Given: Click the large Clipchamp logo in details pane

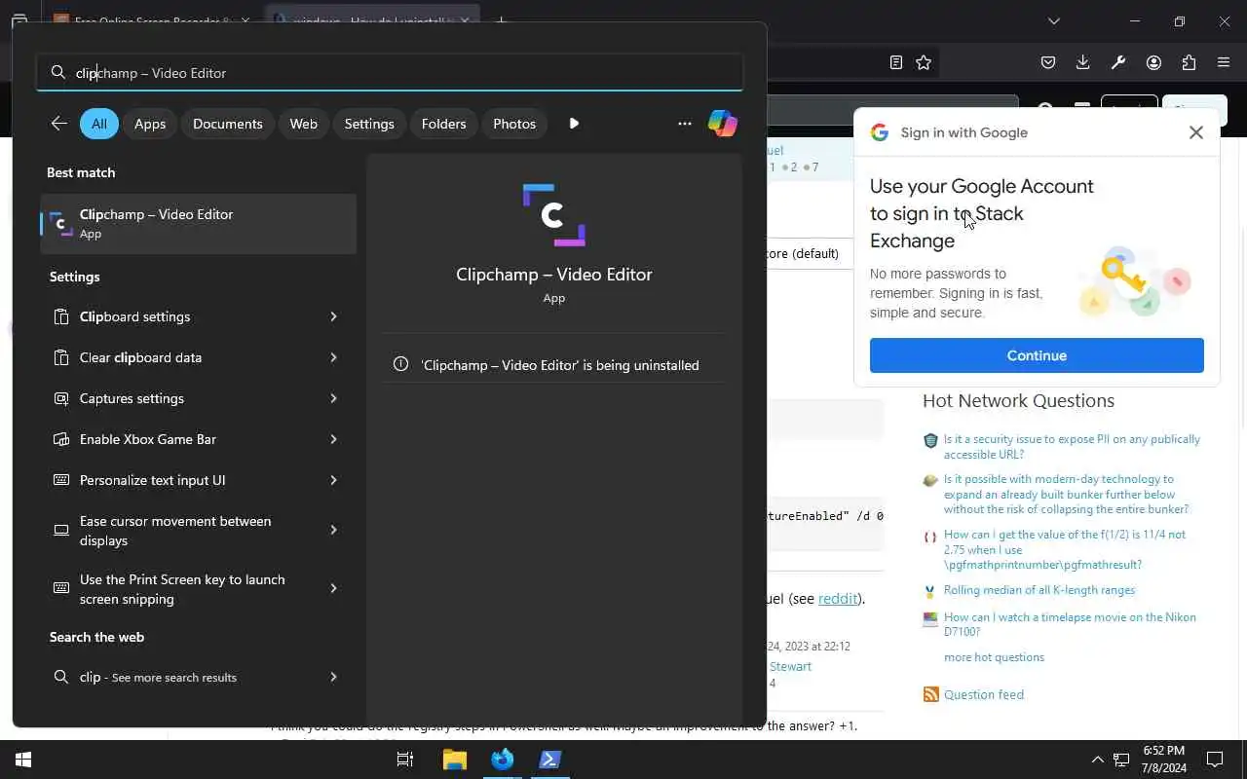Looking at the screenshot, I should (x=554, y=215).
